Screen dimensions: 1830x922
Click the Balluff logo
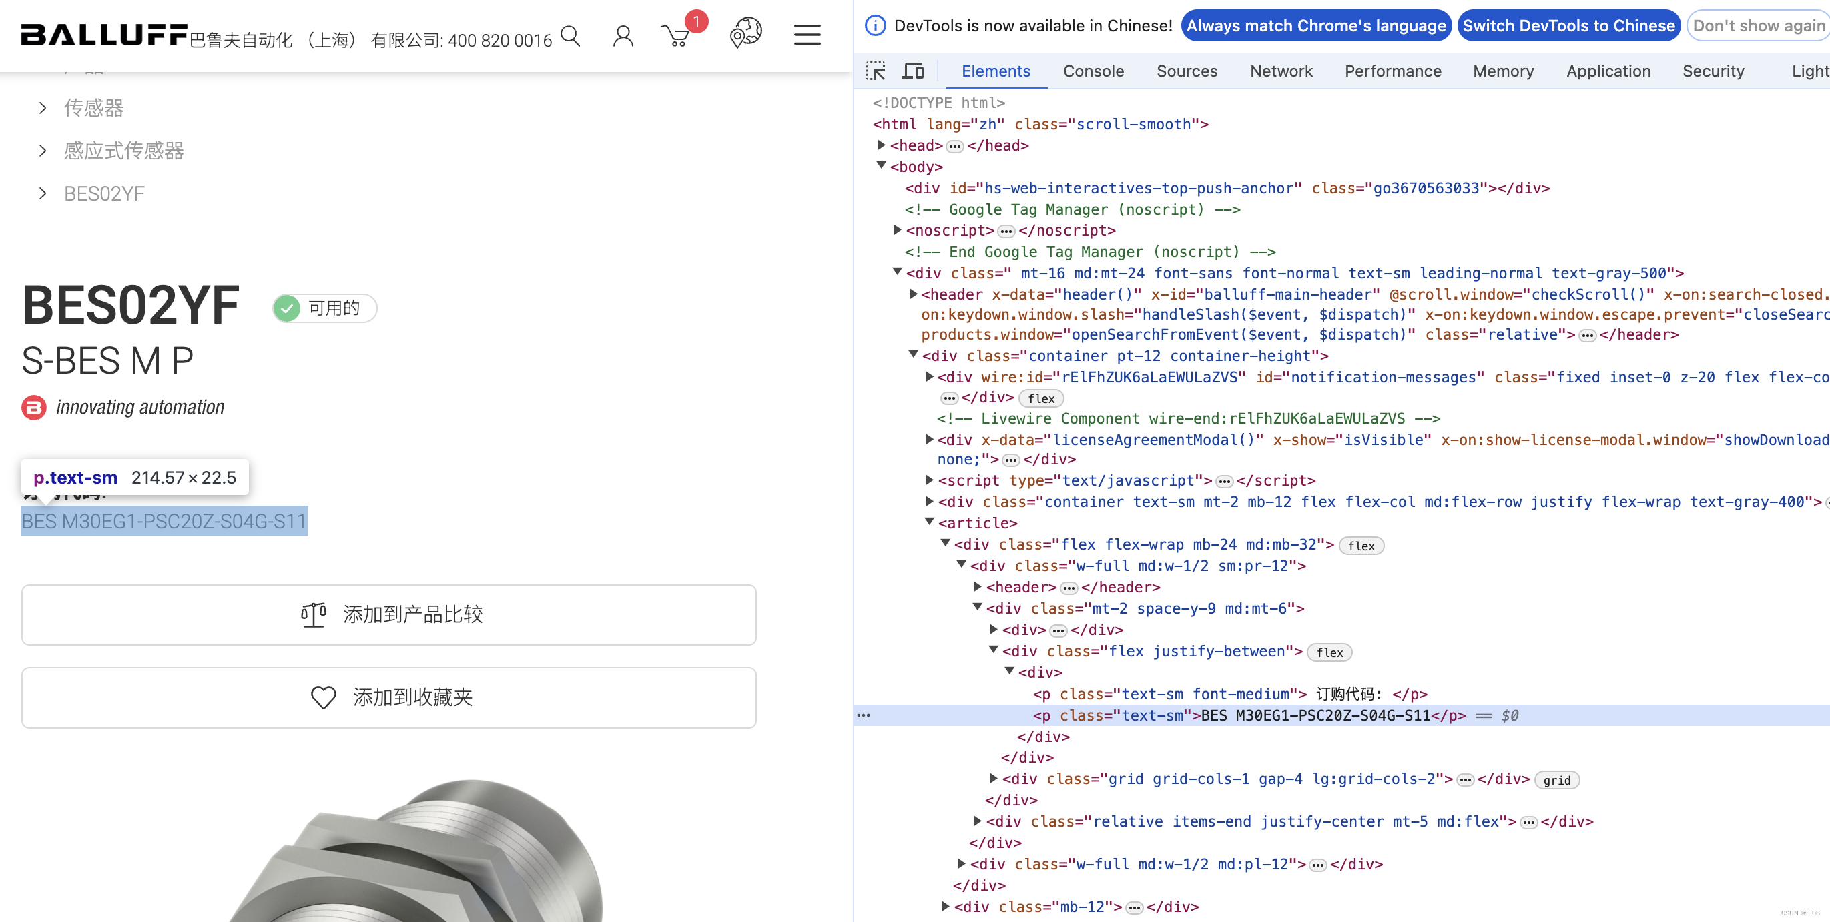104,34
